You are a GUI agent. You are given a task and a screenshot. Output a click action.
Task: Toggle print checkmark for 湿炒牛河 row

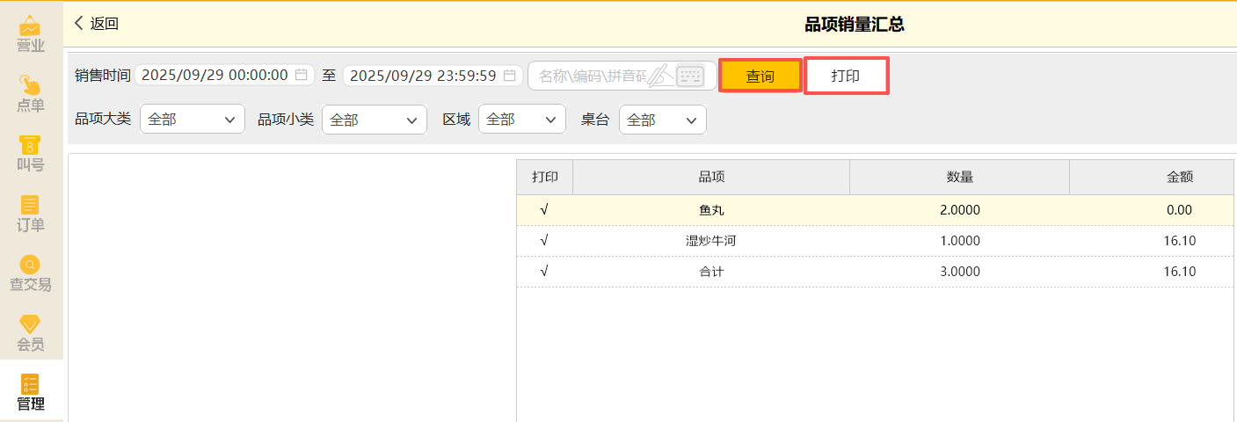[544, 241]
